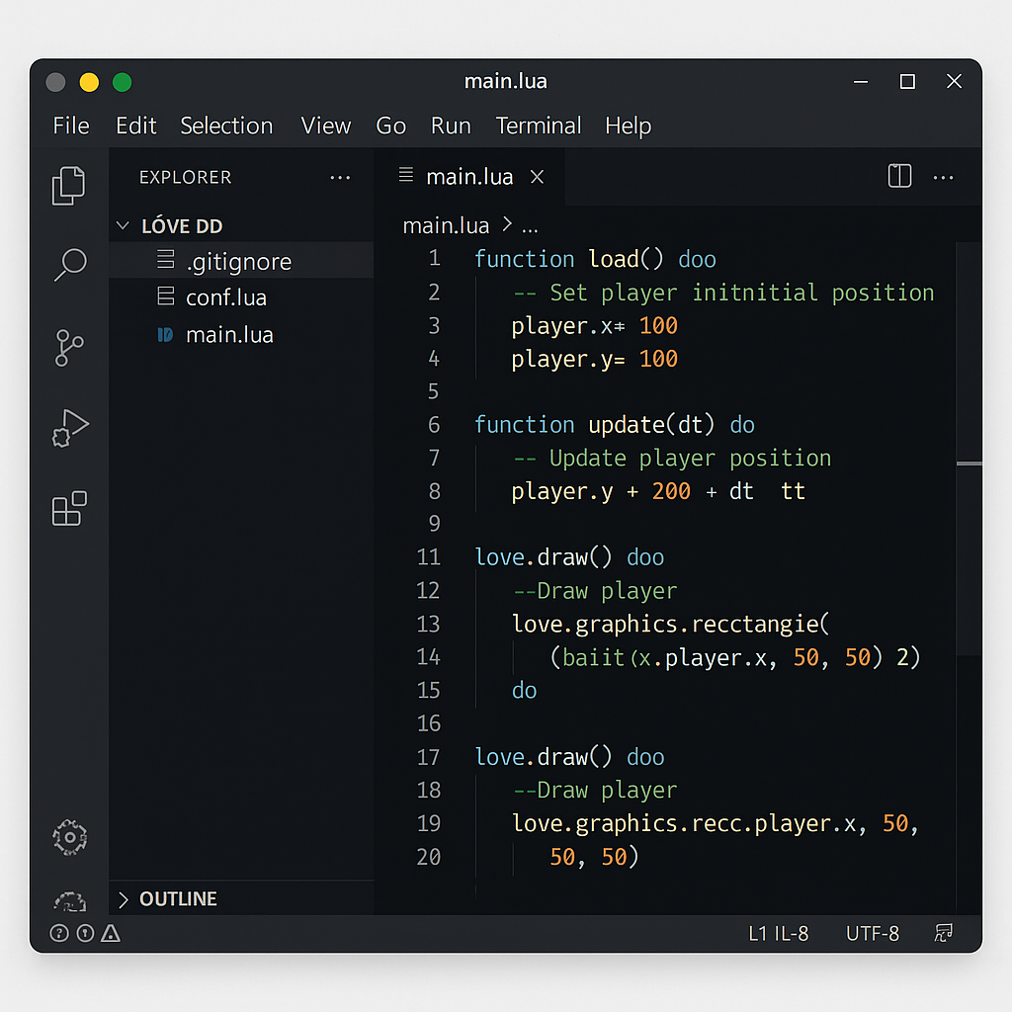This screenshot has height=1012, width=1012.
Task: Toggle the split editor layout button
Action: pyautogui.click(x=899, y=176)
